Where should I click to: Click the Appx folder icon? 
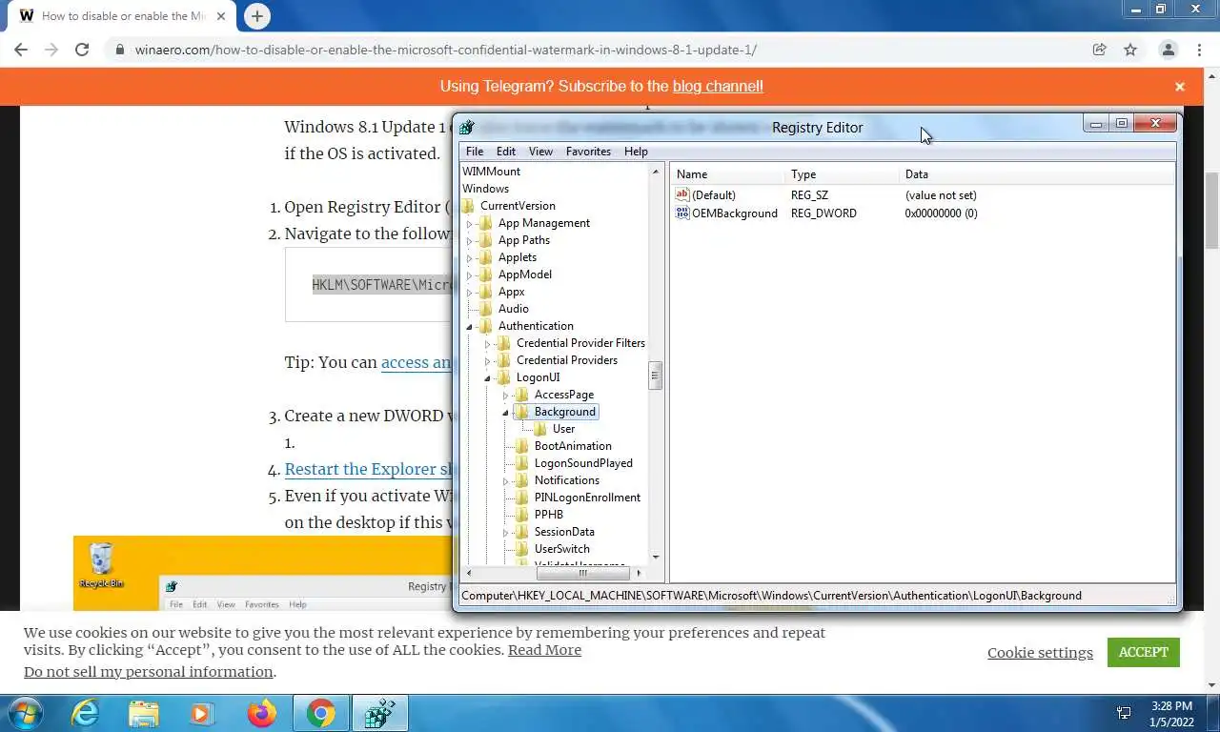(x=486, y=292)
